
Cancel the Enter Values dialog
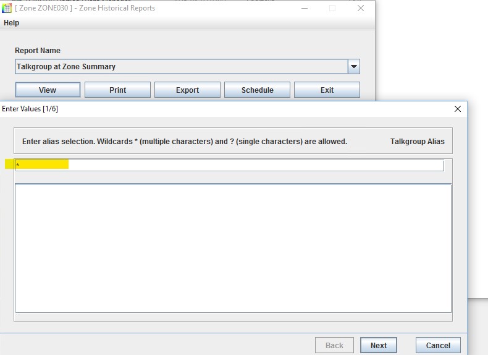coord(438,345)
